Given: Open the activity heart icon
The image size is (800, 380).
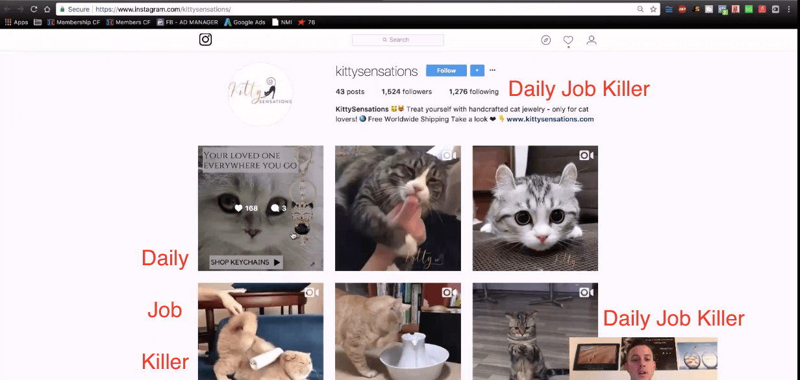Looking at the screenshot, I should click(568, 40).
